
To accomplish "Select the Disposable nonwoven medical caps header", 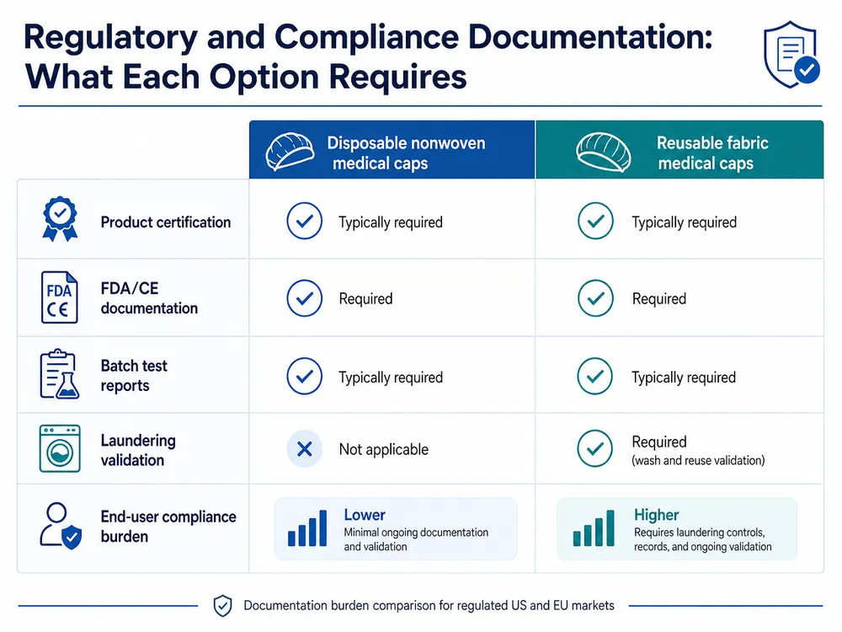I will 392,150.
